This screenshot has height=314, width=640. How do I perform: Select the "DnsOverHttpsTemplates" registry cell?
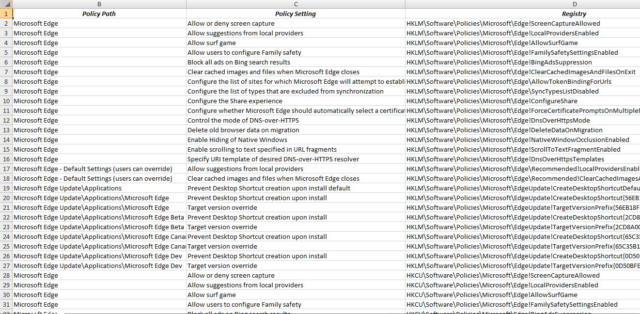coord(523,159)
